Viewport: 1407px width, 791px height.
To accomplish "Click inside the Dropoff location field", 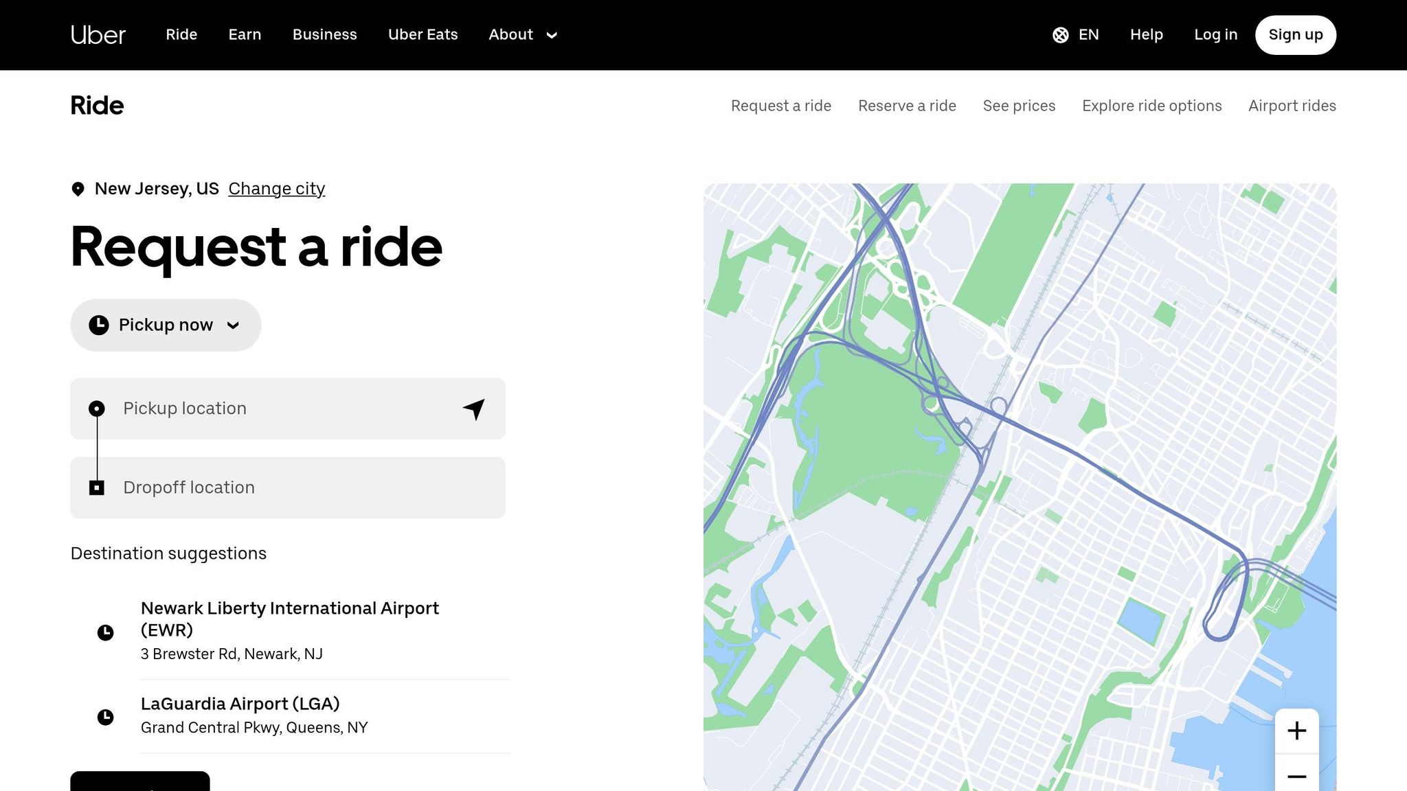I will (275, 487).
